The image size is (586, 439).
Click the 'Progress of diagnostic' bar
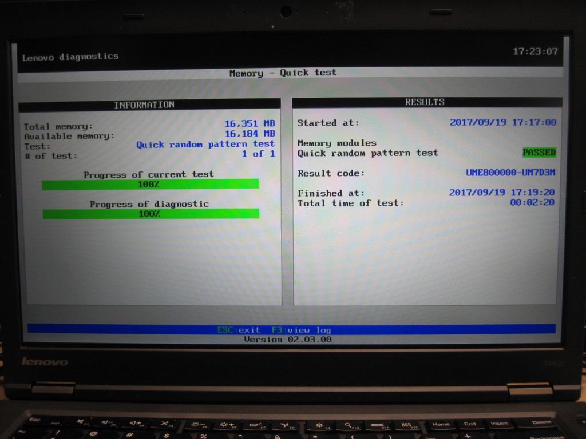[x=151, y=214]
